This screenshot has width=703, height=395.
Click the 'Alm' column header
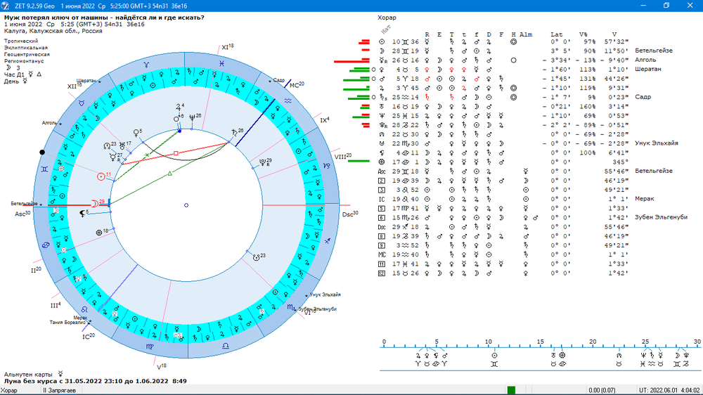[x=526, y=34]
